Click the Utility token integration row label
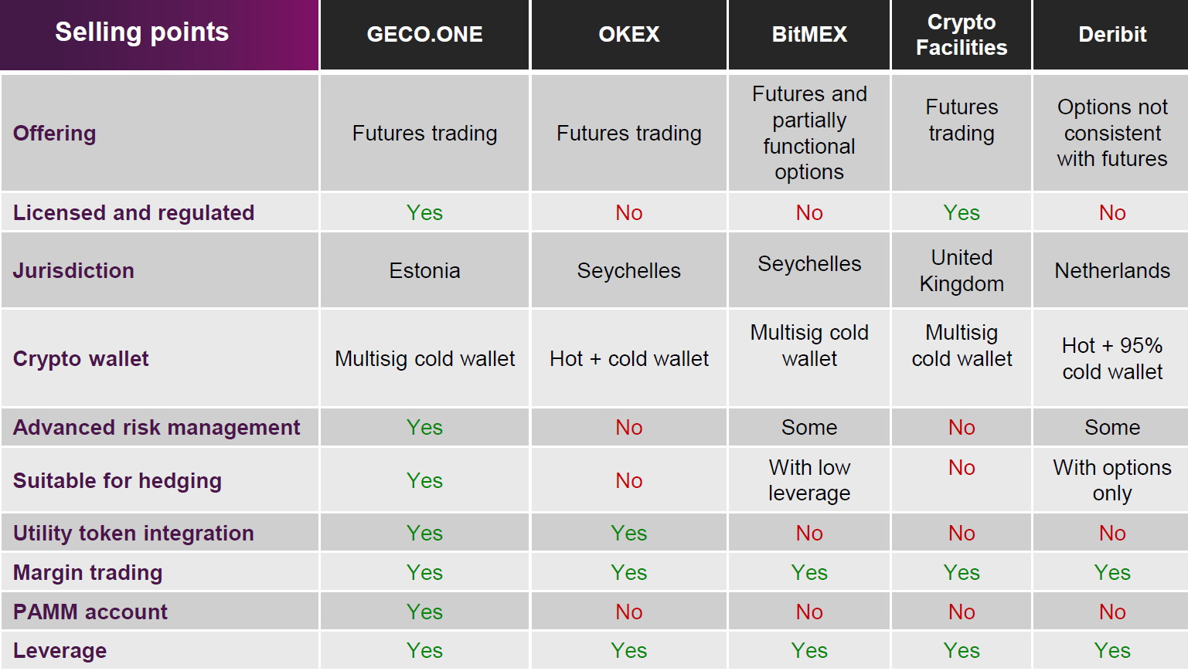 pyautogui.click(x=134, y=533)
